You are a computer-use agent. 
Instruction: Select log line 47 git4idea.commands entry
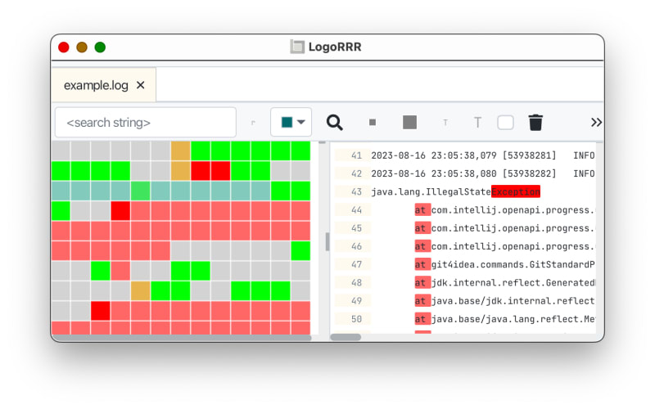pos(464,264)
